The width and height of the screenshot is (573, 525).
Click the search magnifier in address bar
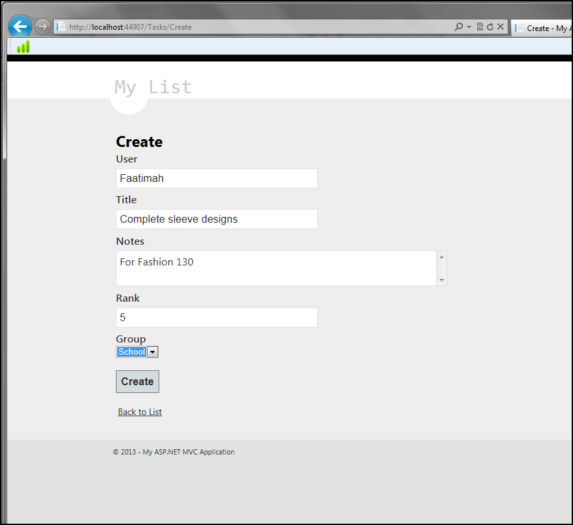pyautogui.click(x=458, y=27)
